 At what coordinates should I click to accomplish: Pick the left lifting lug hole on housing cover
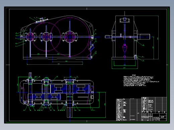(23, 30)
